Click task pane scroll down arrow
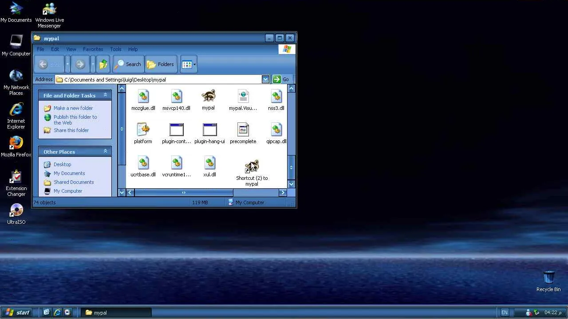The height and width of the screenshot is (319, 568). pos(122,192)
